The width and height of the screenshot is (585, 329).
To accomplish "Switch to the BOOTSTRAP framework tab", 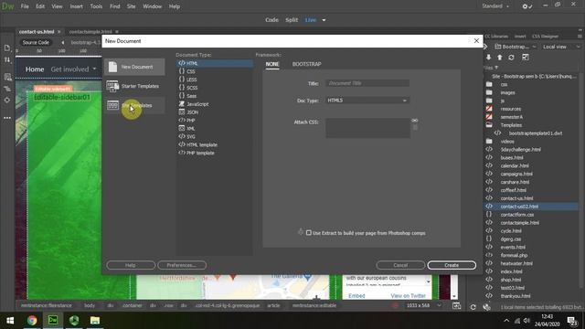I will pos(307,64).
